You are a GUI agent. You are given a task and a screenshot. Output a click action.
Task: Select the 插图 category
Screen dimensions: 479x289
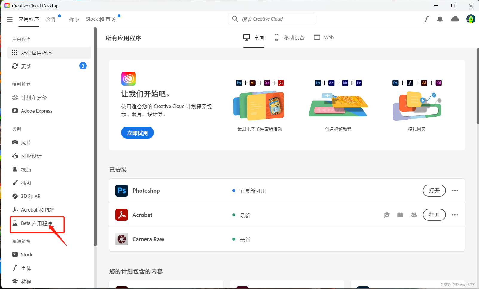point(49,183)
